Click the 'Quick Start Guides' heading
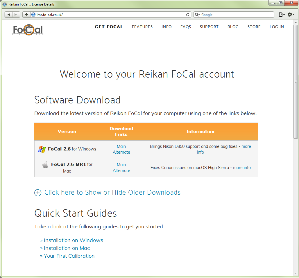Screen dimensions: 299x278 [76, 213]
